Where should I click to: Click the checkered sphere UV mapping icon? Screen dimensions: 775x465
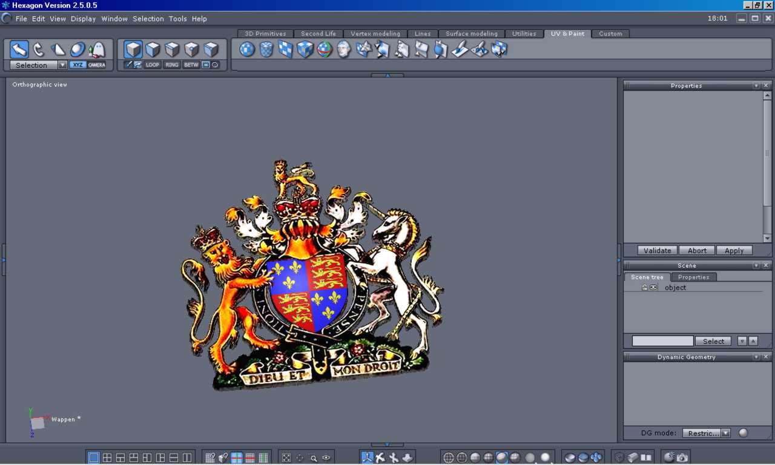point(247,49)
